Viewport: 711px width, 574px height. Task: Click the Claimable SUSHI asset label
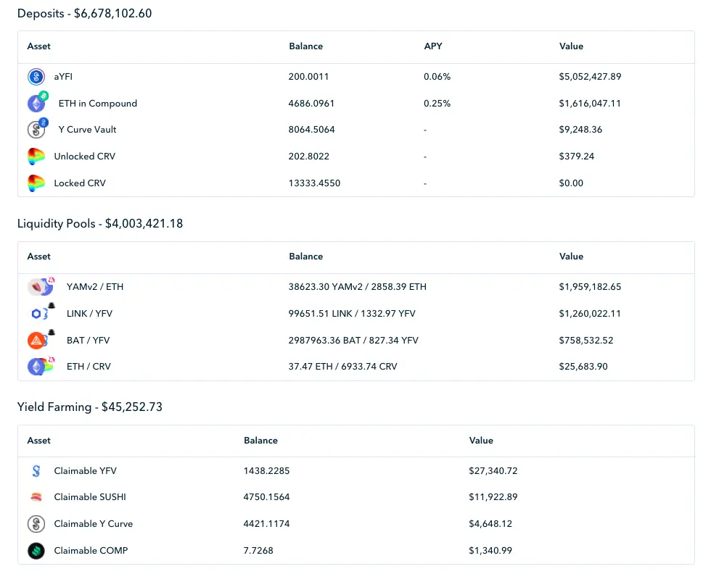point(90,497)
